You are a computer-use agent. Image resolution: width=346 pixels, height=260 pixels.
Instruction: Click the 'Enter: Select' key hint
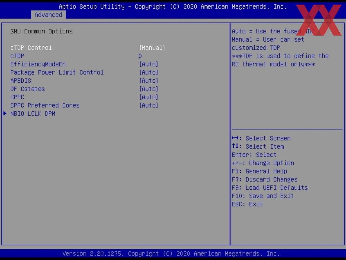point(254,155)
